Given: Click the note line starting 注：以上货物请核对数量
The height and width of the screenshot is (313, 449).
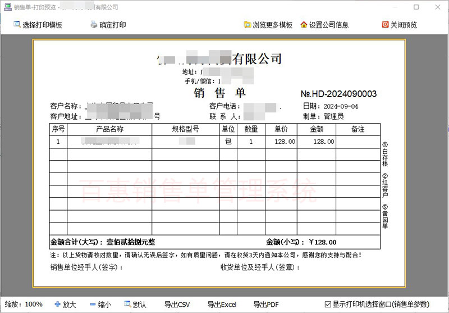Looking at the screenshot, I should (206, 255).
